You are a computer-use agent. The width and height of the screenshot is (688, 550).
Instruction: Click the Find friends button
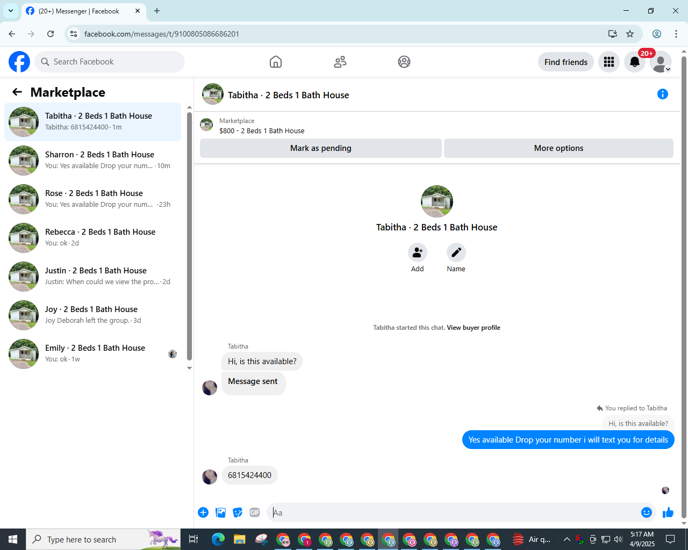(x=566, y=62)
